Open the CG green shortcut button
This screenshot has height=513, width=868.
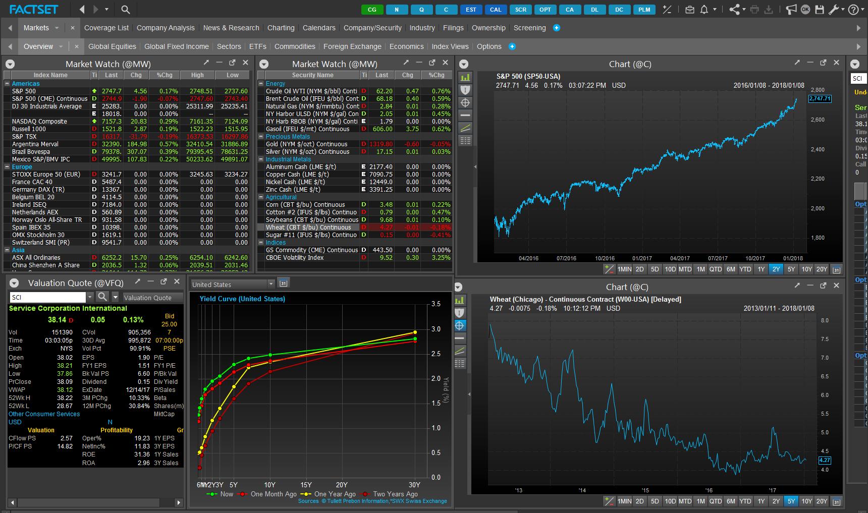[372, 10]
